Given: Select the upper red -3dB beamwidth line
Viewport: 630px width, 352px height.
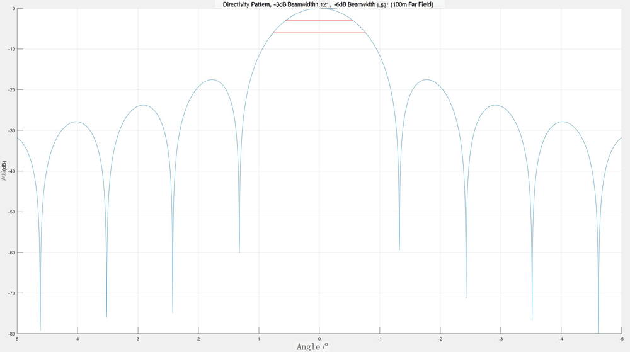Looking at the screenshot, I should (x=319, y=20).
